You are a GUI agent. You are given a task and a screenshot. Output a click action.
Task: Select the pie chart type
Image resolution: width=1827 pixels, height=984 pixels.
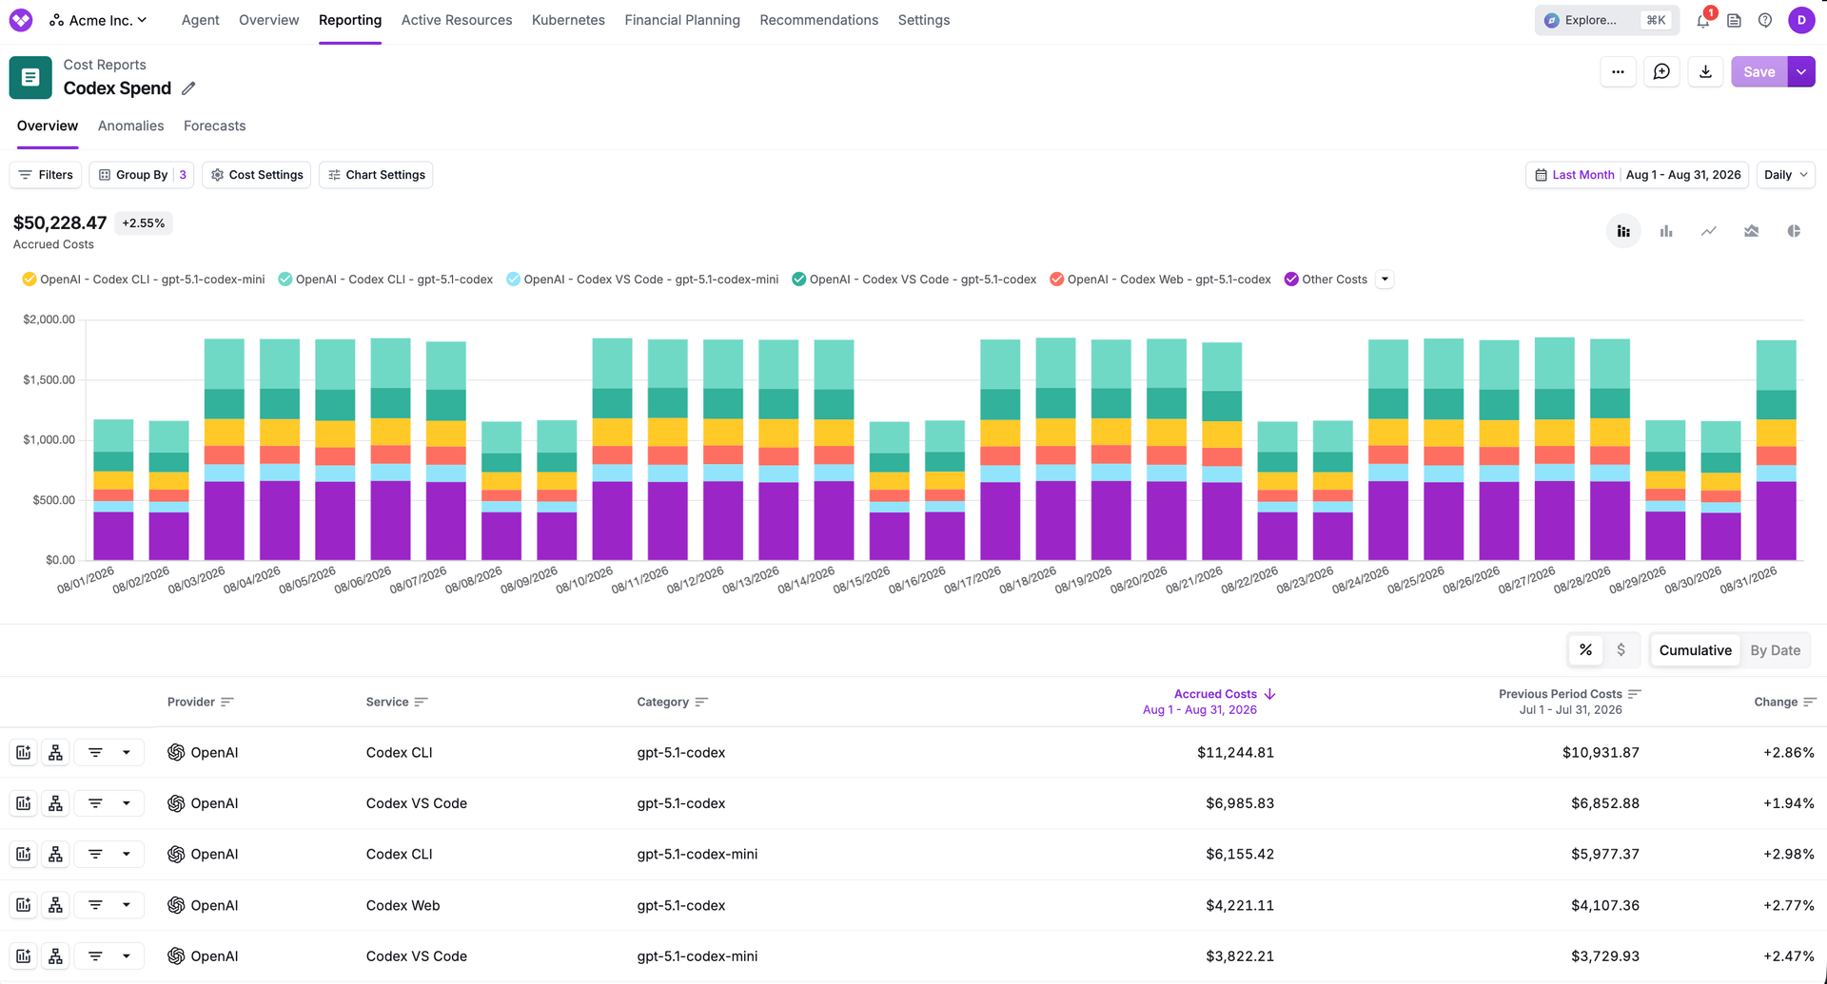[1794, 231]
